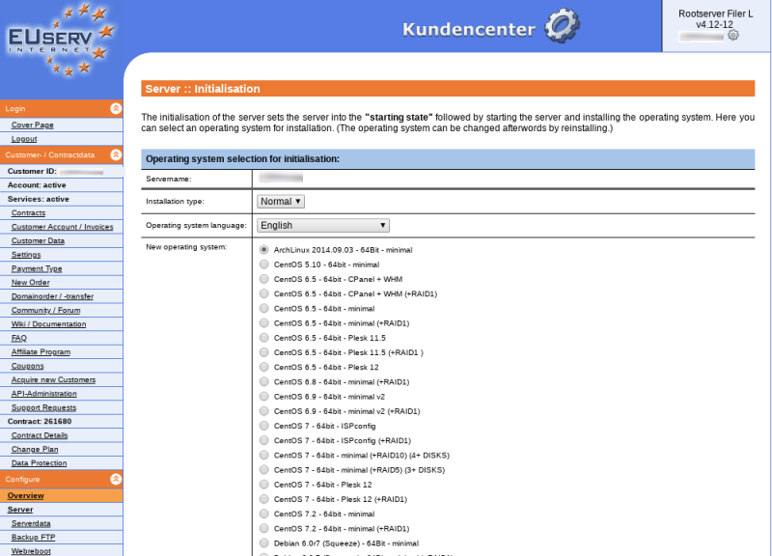Choose Debian 6.0r7 (Squeeze) 64Bit minimal

click(x=263, y=543)
